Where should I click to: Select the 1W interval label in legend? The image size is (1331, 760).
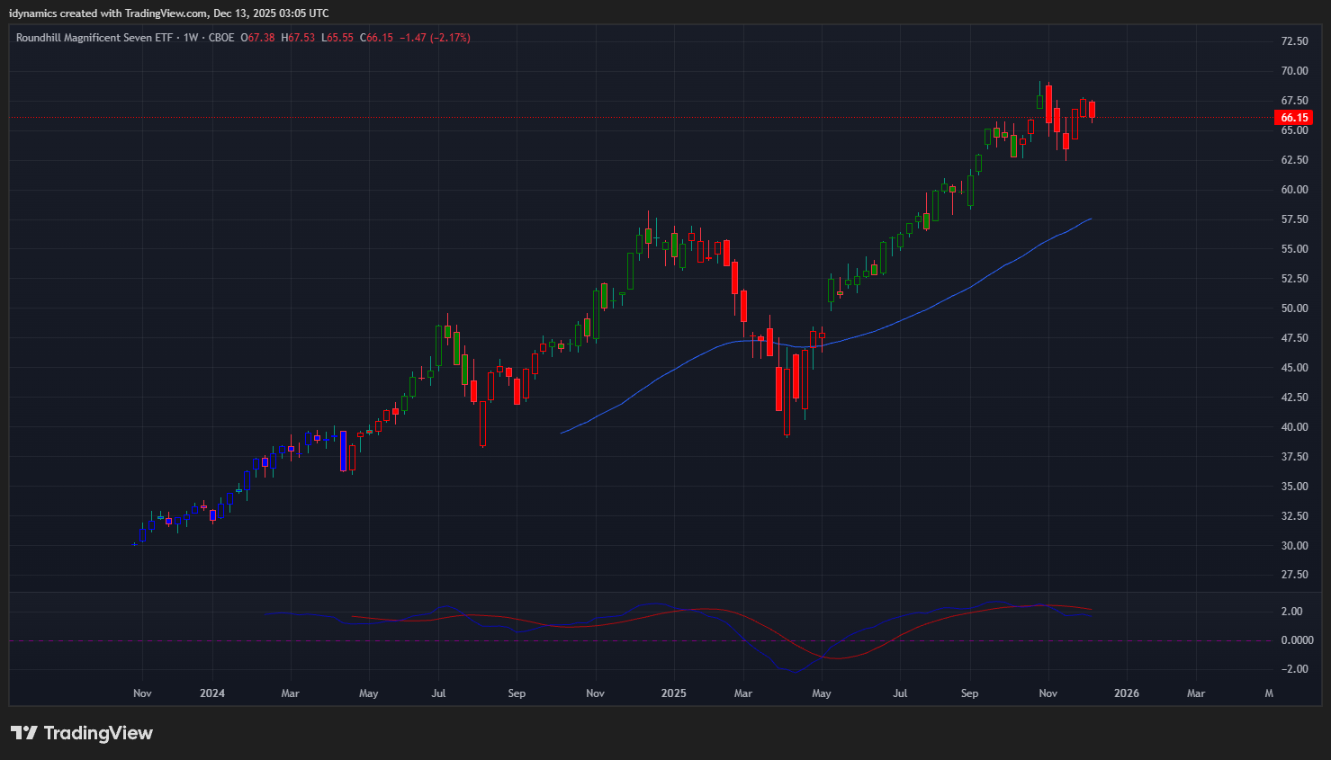pos(191,38)
